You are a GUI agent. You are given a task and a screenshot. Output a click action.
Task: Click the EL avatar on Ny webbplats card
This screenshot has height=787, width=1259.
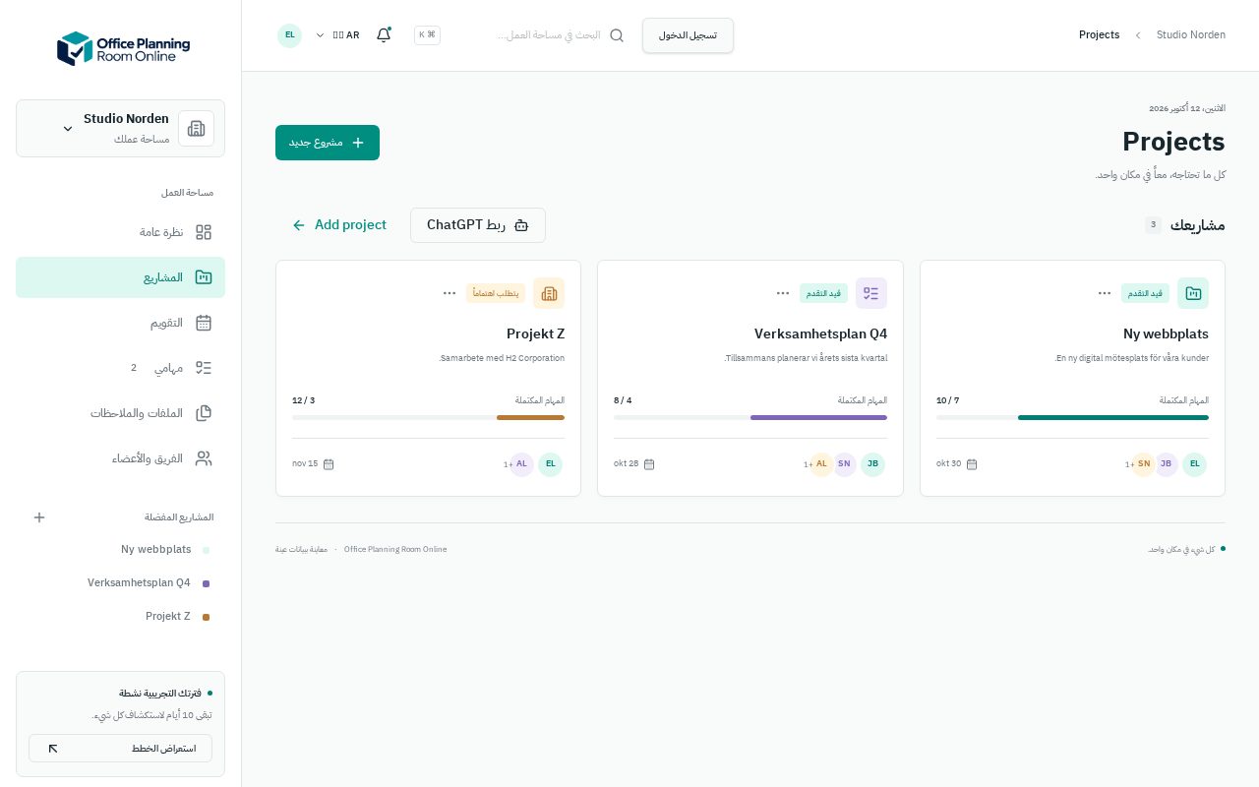point(1194,464)
